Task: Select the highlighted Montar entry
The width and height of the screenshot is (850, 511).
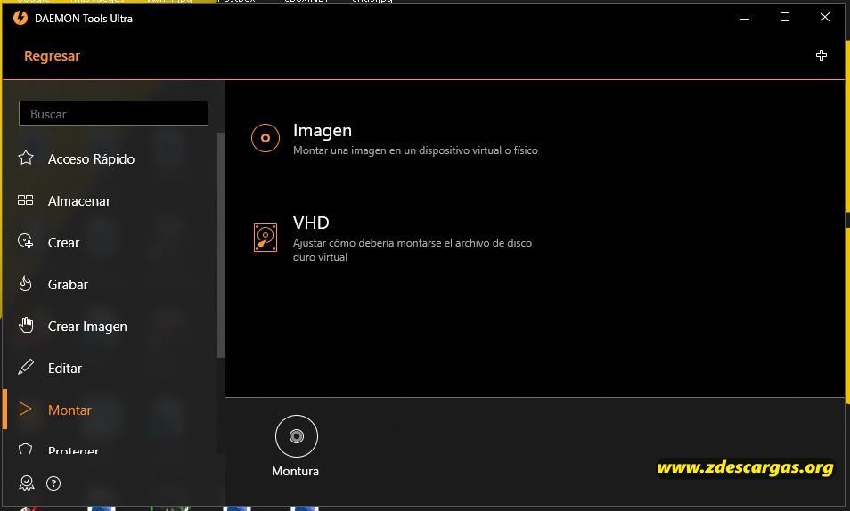Action: point(69,410)
